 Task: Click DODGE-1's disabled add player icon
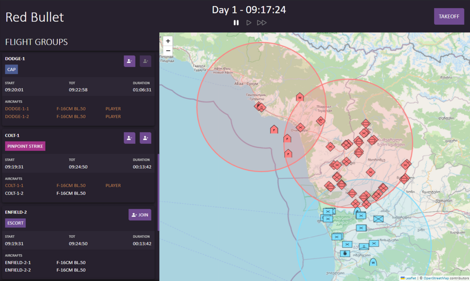(145, 61)
